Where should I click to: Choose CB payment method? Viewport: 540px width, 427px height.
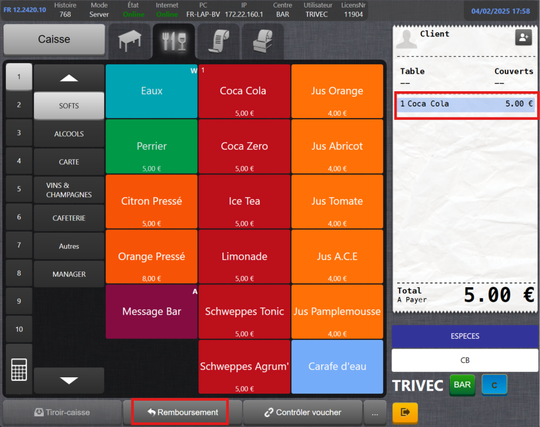(x=465, y=360)
